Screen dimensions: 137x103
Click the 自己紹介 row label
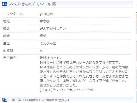point(10,58)
